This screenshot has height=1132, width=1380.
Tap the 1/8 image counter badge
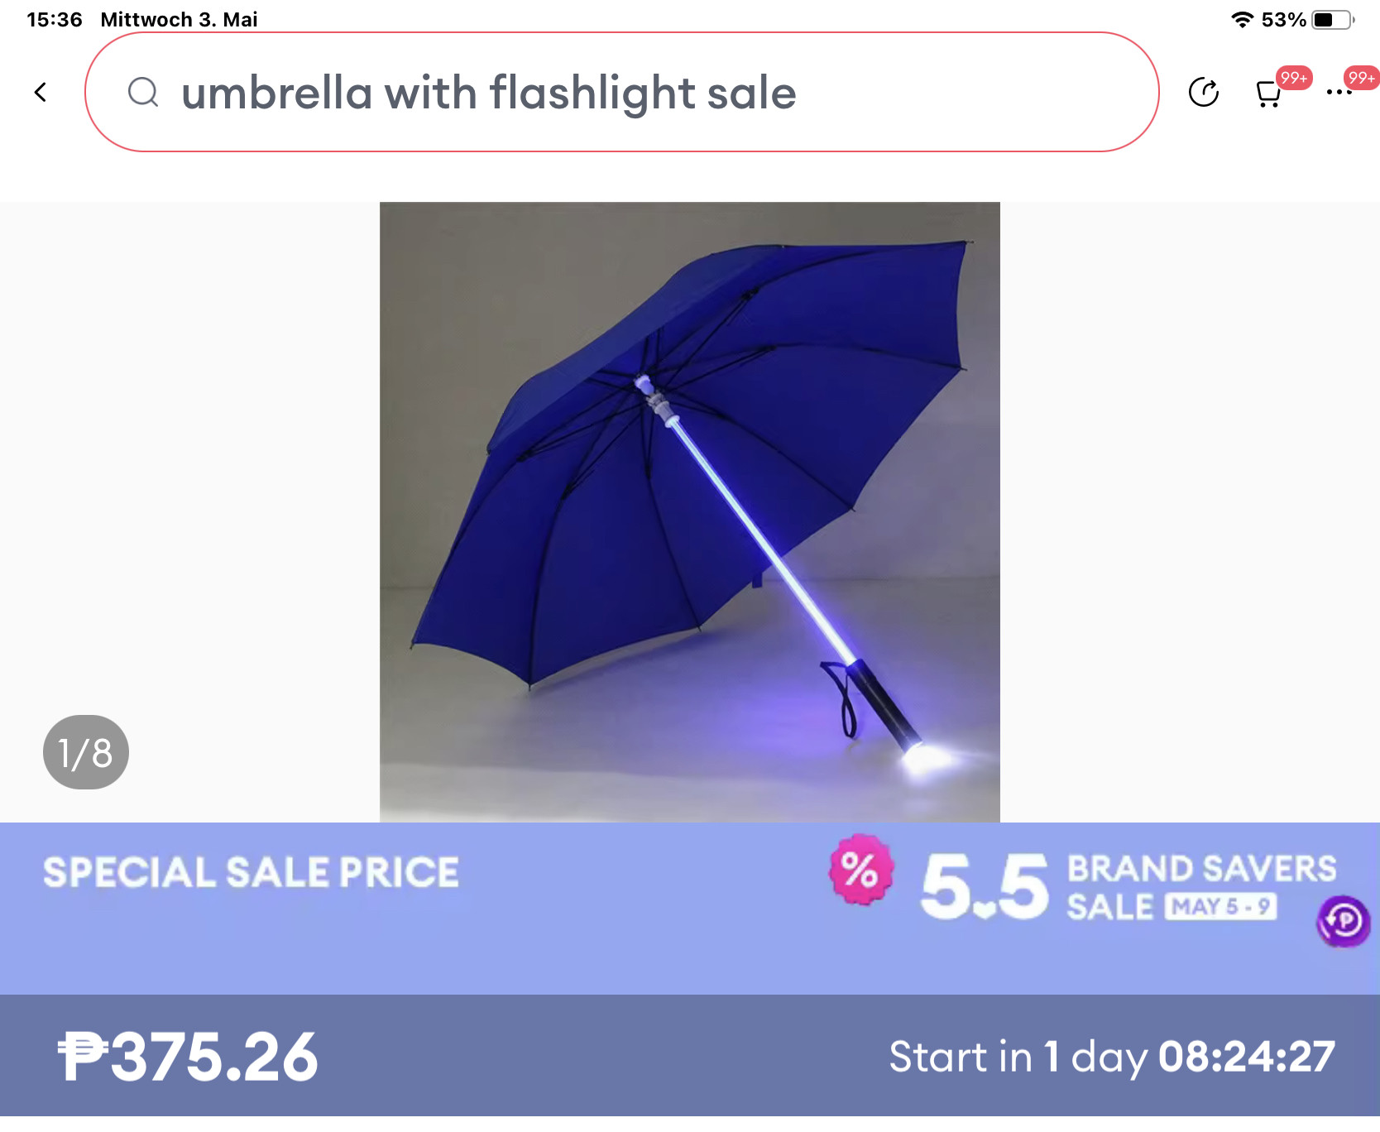[x=86, y=752]
